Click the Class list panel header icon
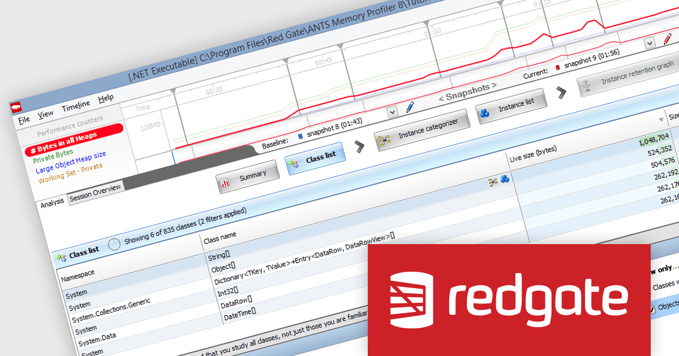Image resolution: width=679 pixels, height=356 pixels. (x=60, y=258)
